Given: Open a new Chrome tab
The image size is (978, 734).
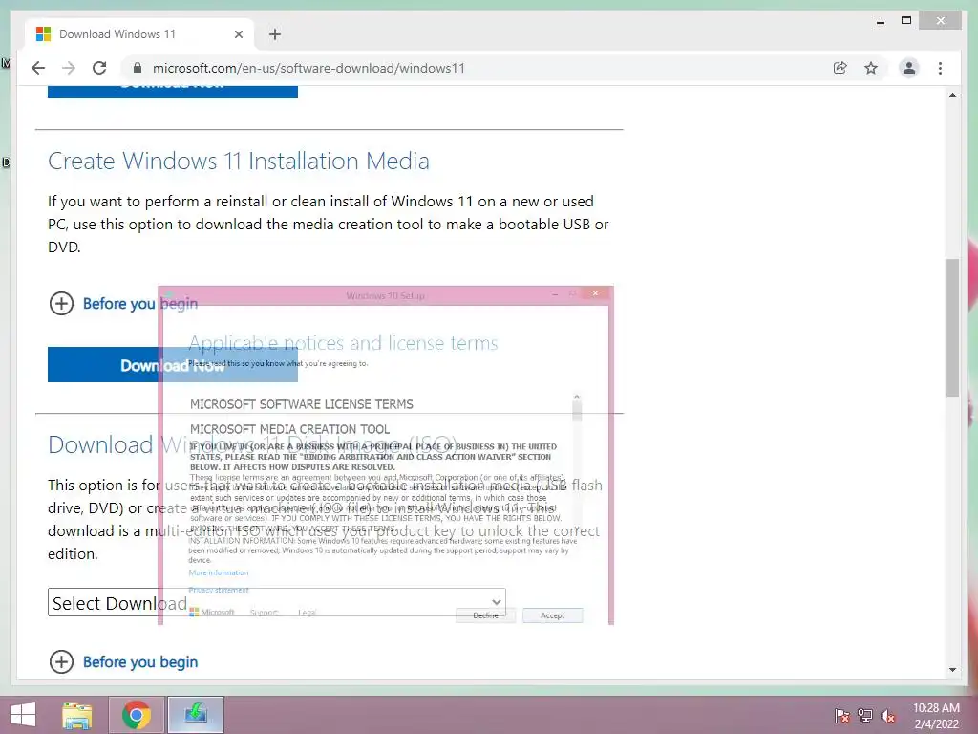Looking at the screenshot, I should click(x=274, y=34).
